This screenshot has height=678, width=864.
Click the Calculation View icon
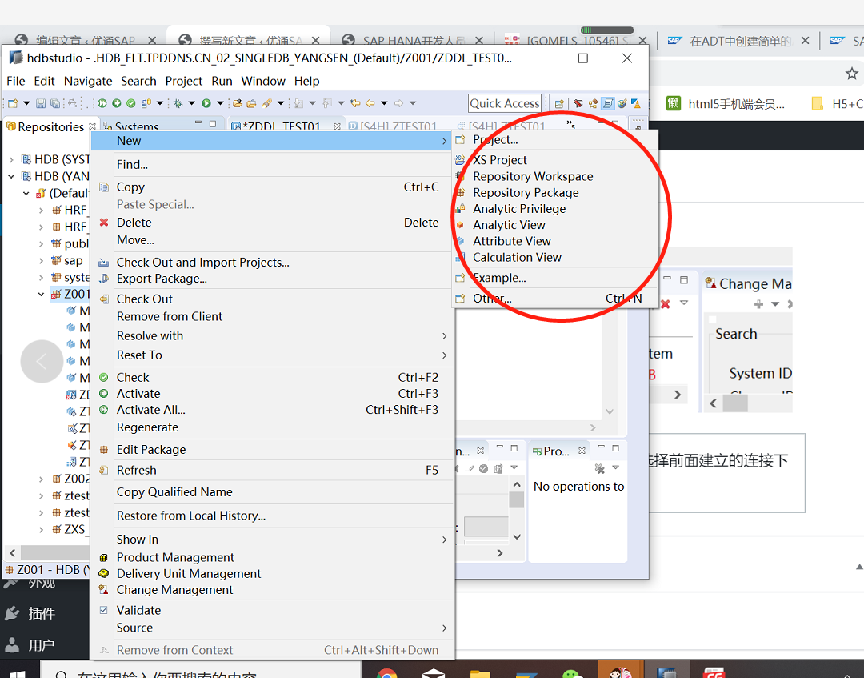click(460, 258)
